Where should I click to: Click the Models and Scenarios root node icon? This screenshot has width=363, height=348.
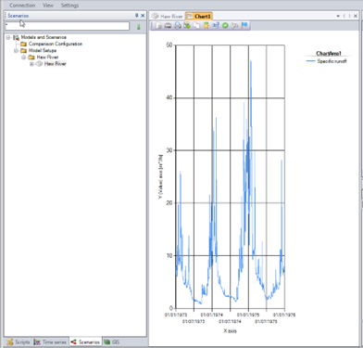click(16, 37)
